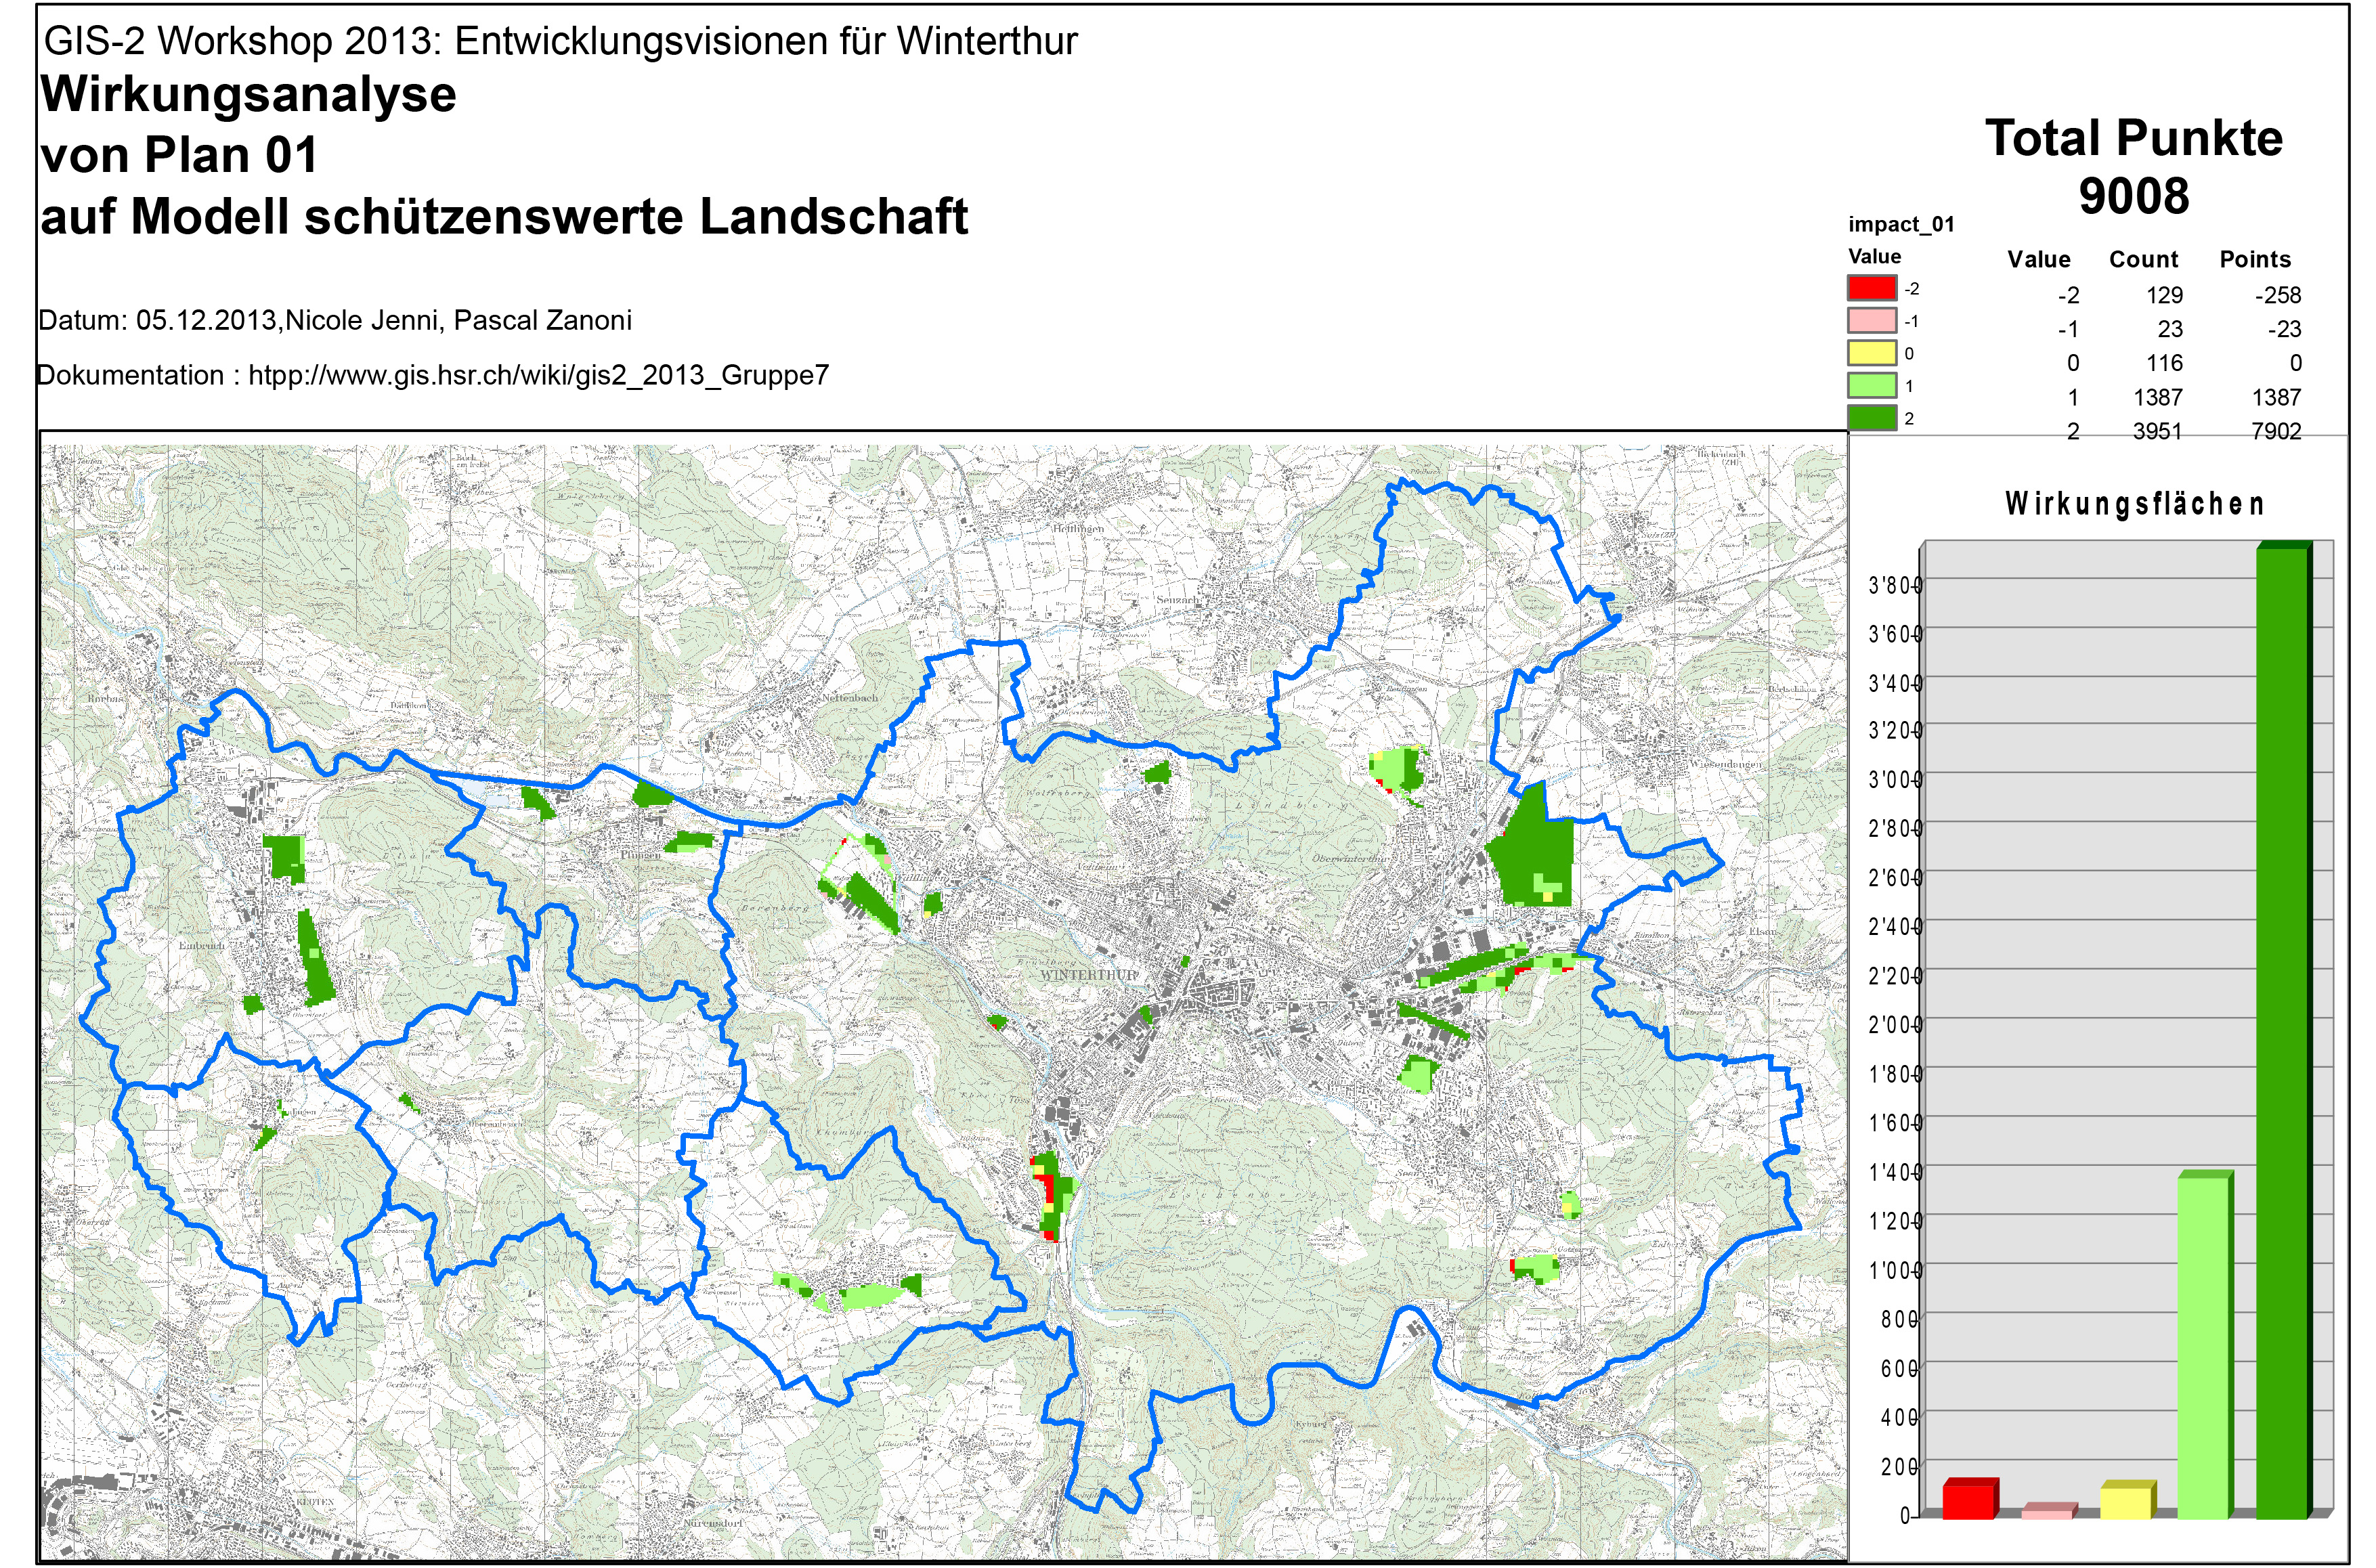
Task: Select the small yellow chart bar
Action: 2125,1502
